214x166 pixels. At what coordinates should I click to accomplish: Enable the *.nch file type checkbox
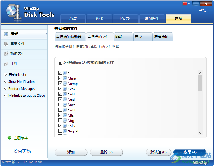pos(60,105)
